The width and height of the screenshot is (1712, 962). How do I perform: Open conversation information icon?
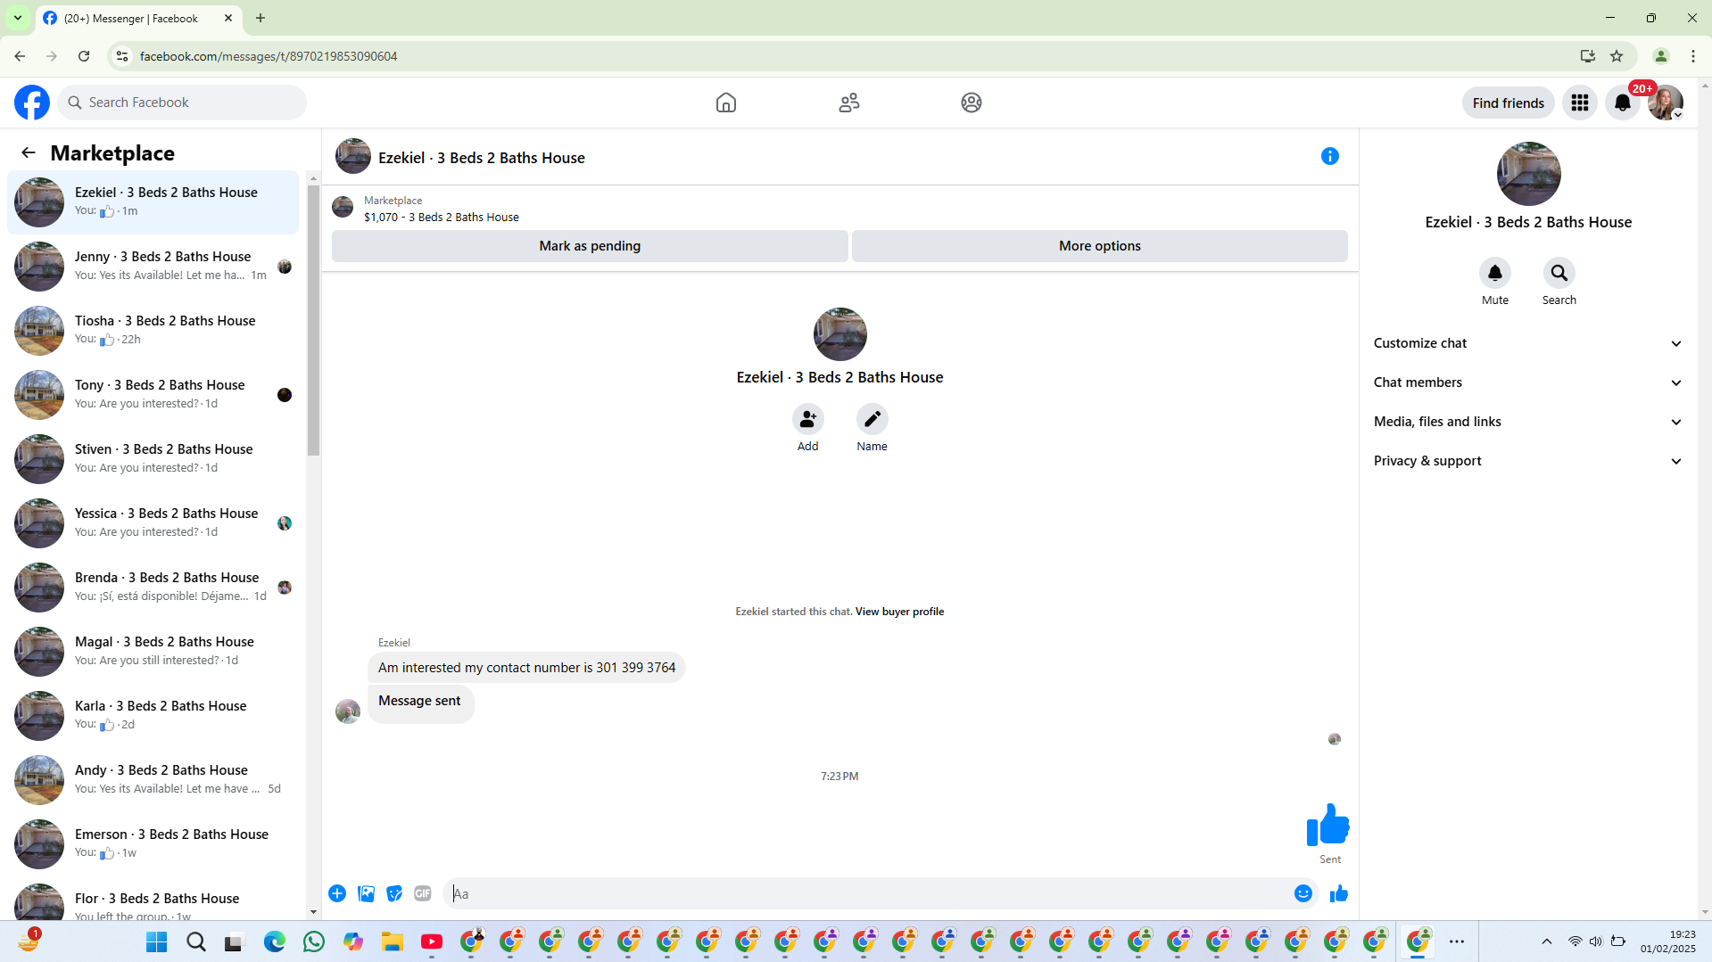click(1330, 156)
